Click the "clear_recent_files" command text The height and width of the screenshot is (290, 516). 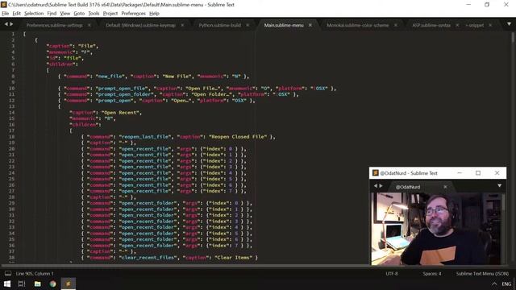coord(148,258)
